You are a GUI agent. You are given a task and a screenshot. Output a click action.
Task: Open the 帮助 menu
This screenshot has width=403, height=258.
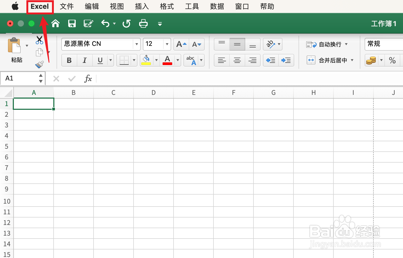267,6
